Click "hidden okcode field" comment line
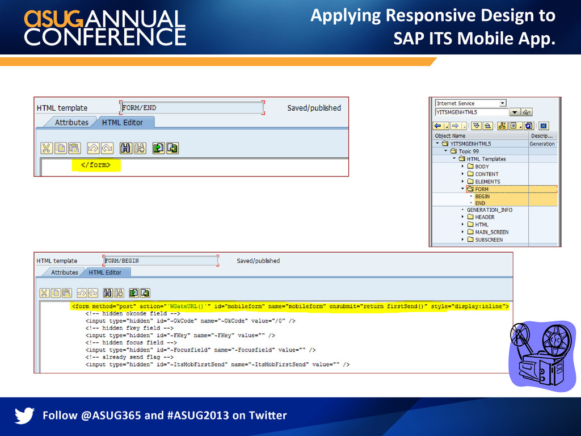Screen dimensions: 581x436 click(x=133, y=313)
